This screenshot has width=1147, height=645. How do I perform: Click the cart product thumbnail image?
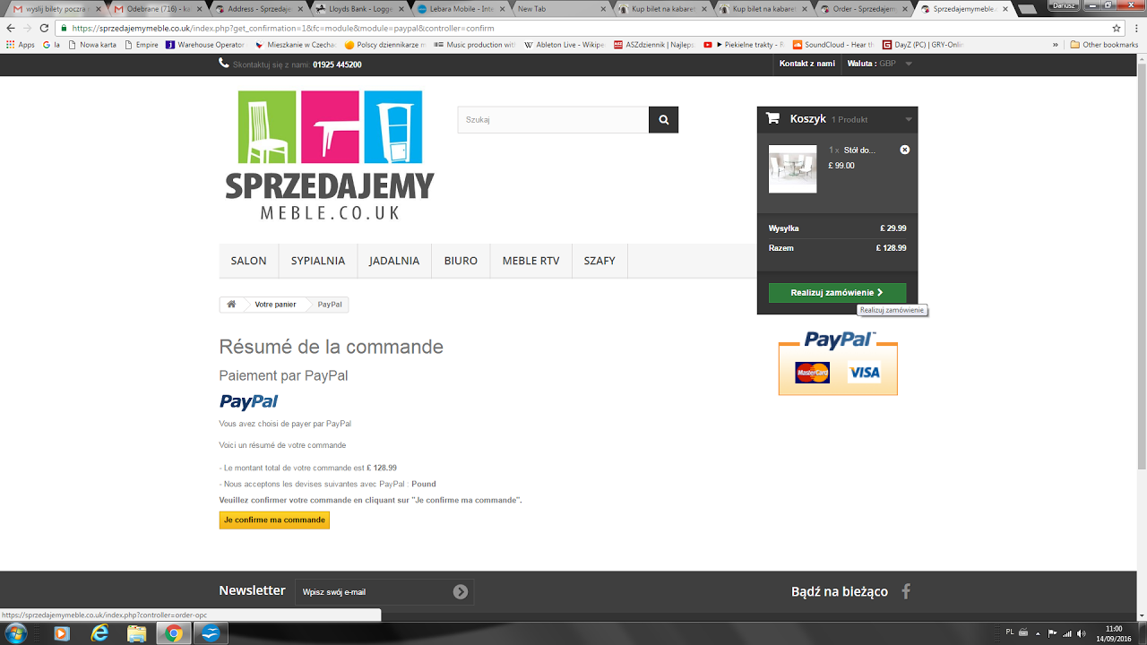pos(793,168)
